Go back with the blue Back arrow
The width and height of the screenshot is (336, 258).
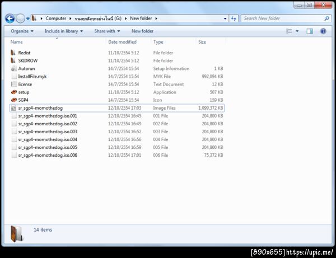tap(10, 18)
